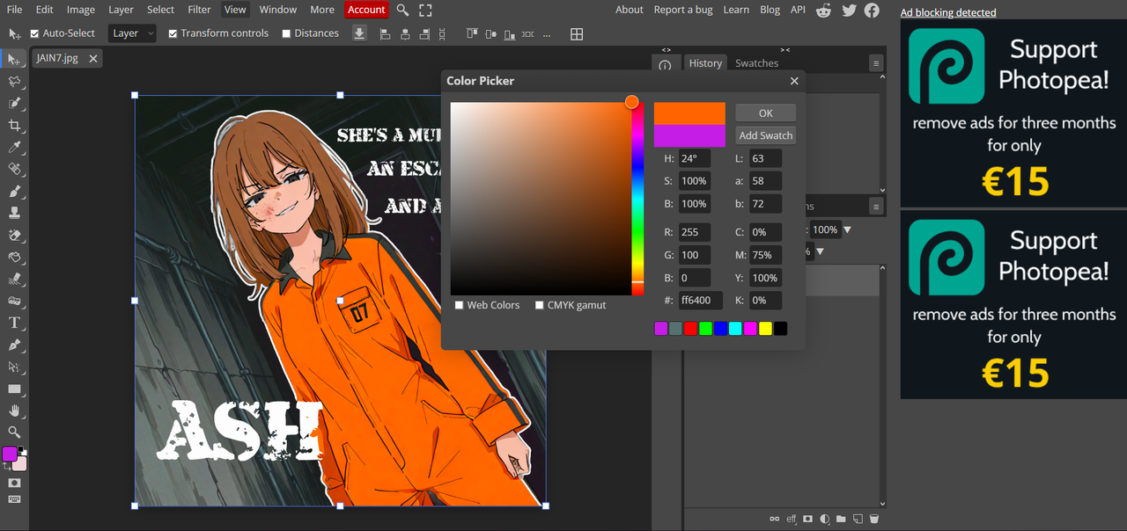
Task: Disable the Transform controls checkbox
Action: tap(173, 33)
